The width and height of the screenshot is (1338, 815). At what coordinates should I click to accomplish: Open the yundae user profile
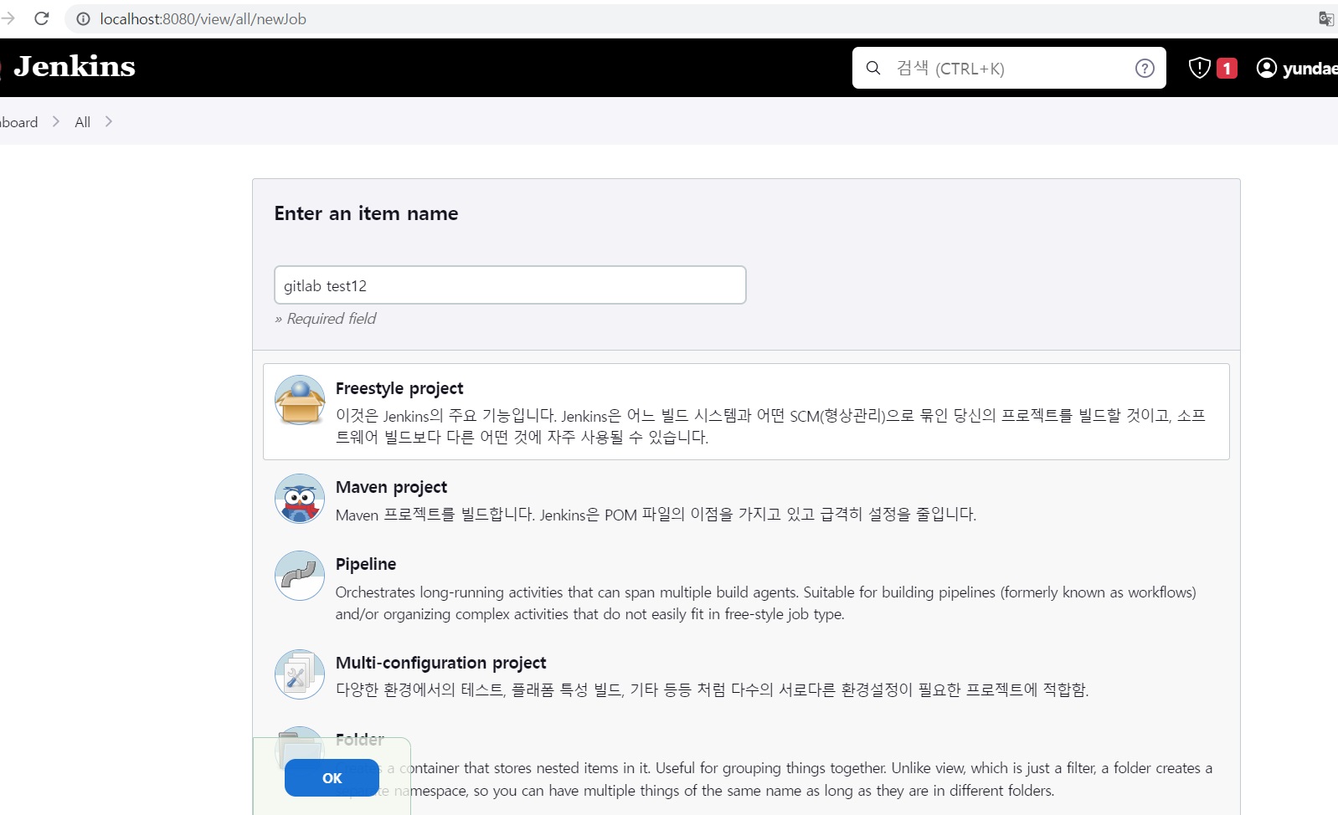point(1297,69)
